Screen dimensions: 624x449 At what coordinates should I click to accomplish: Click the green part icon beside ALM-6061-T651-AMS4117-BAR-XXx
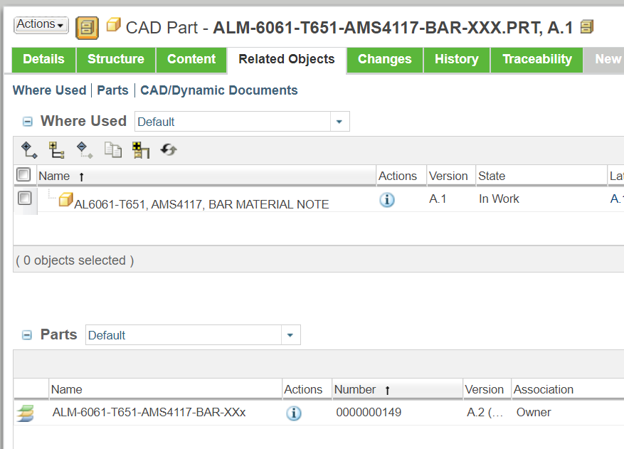(x=25, y=413)
